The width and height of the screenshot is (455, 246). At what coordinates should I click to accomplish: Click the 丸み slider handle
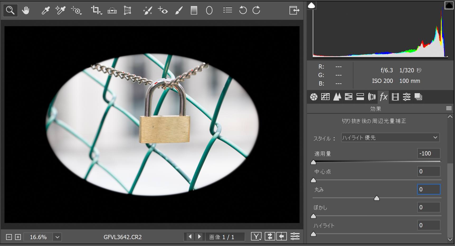377,198
